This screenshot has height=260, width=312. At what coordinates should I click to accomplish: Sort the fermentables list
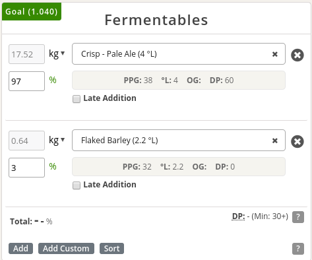(111, 248)
